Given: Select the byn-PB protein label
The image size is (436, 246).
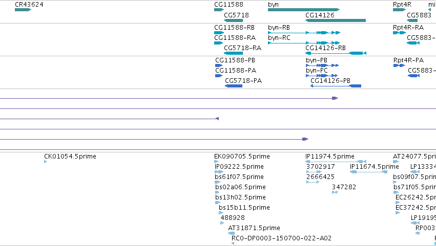Looking at the screenshot, I should [317, 60].
